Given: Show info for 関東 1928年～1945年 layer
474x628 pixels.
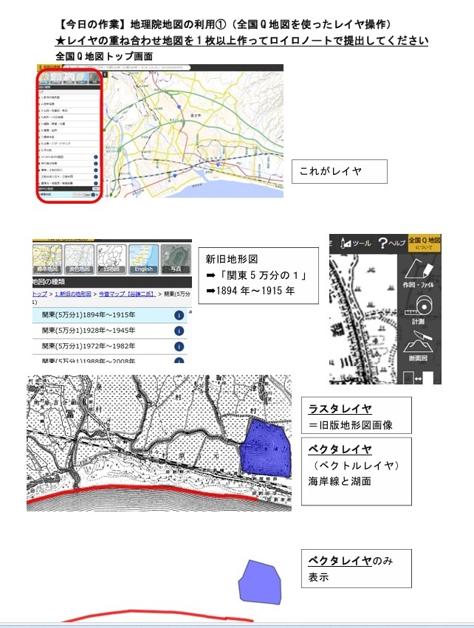Looking at the screenshot, I should pyautogui.click(x=179, y=331).
